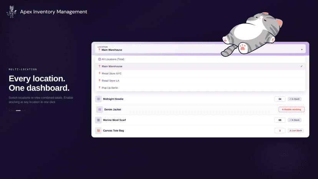The width and height of the screenshot is (318, 179).
Task: Click the Merino Wool Scarf product icon
Action: (x=98, y=120)
